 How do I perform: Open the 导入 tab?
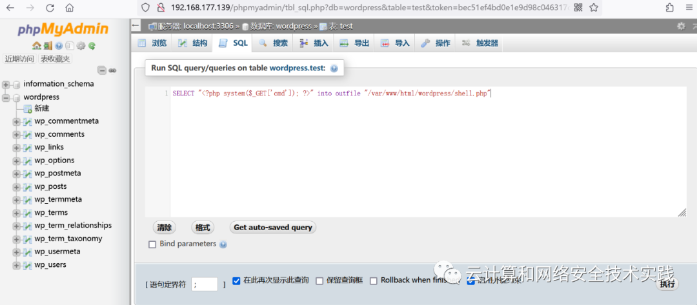coord(395,43)
